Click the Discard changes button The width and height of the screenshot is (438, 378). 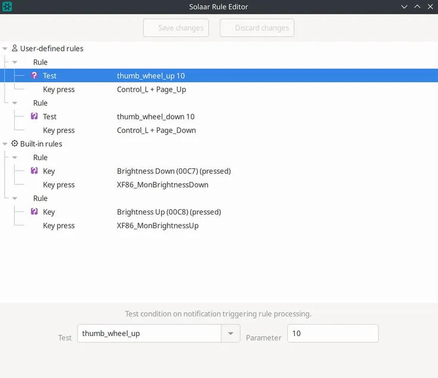point(257,28)
